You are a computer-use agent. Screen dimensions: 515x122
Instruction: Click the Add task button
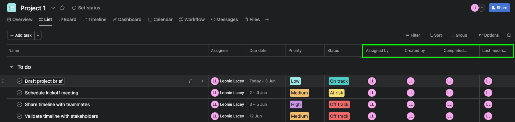(21, 35)
